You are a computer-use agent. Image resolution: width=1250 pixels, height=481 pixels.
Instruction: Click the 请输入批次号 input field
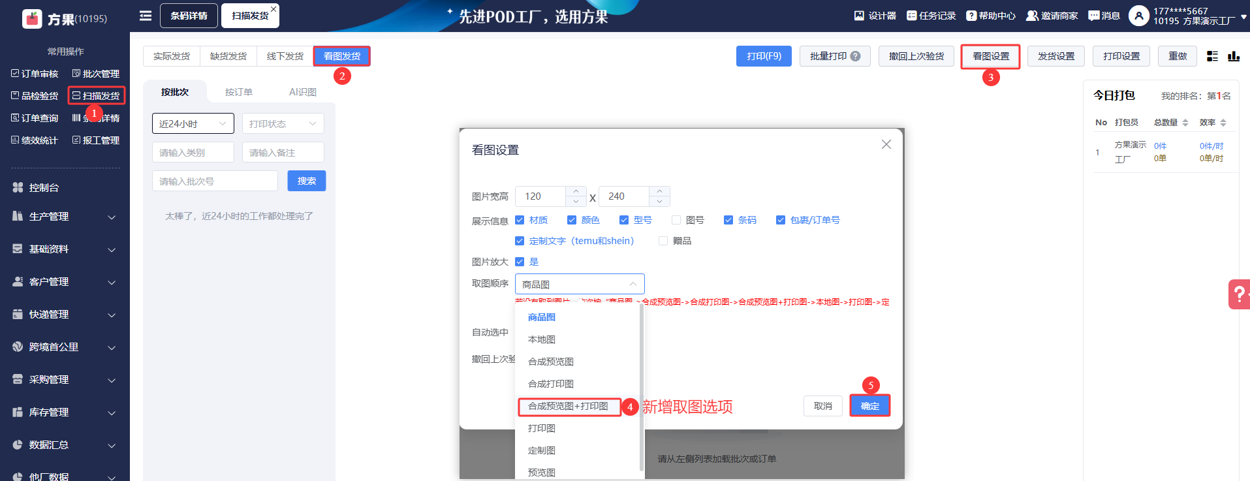215,181
